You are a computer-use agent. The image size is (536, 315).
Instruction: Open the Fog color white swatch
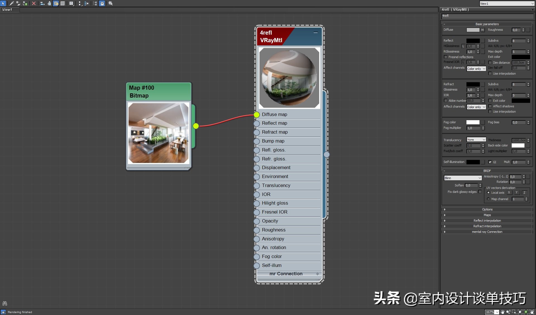(x=473, y=122)
